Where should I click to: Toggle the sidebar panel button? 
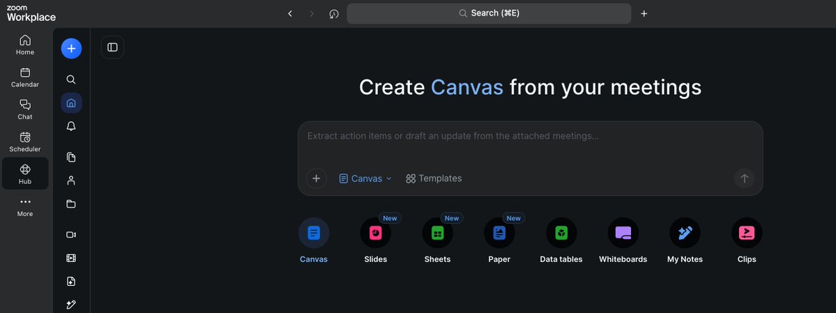point(112,47)
